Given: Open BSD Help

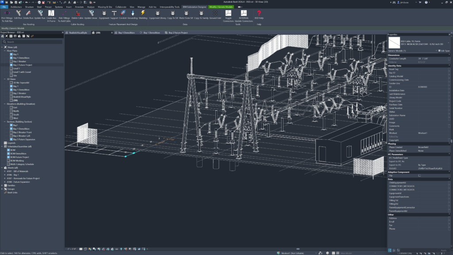Looking at the screenshot, I should (x=259, y=14).
